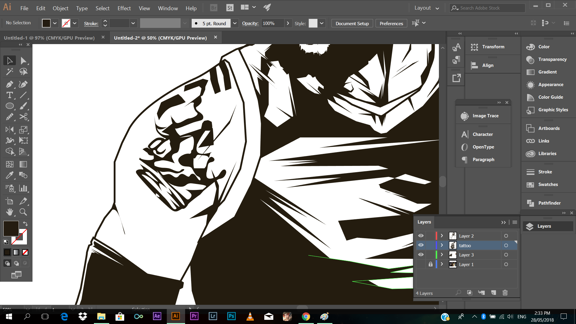576x324 pixels.
Task: Open graphic Style dropdown
Action: (x=322, y=23)
